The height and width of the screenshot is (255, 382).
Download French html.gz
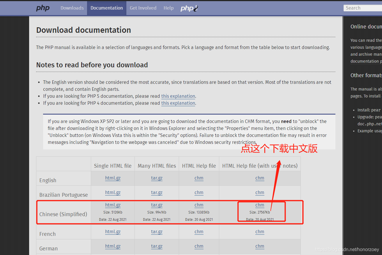(x=113, y=232)
